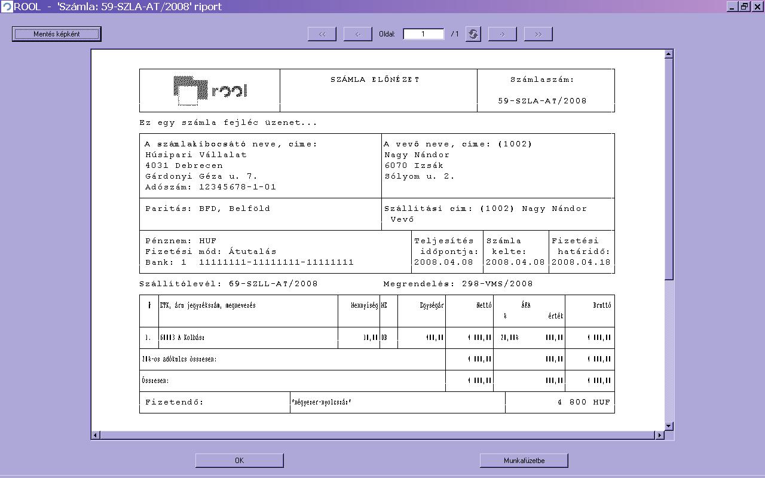Click the ROOL icon in title bar
Screen dimensions: 765x478
pos(7,7)
